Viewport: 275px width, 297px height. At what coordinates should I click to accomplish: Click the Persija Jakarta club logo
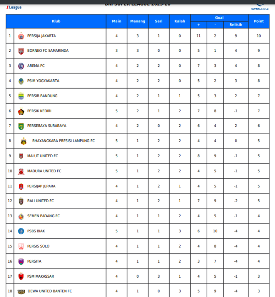(x=21, y=36)
